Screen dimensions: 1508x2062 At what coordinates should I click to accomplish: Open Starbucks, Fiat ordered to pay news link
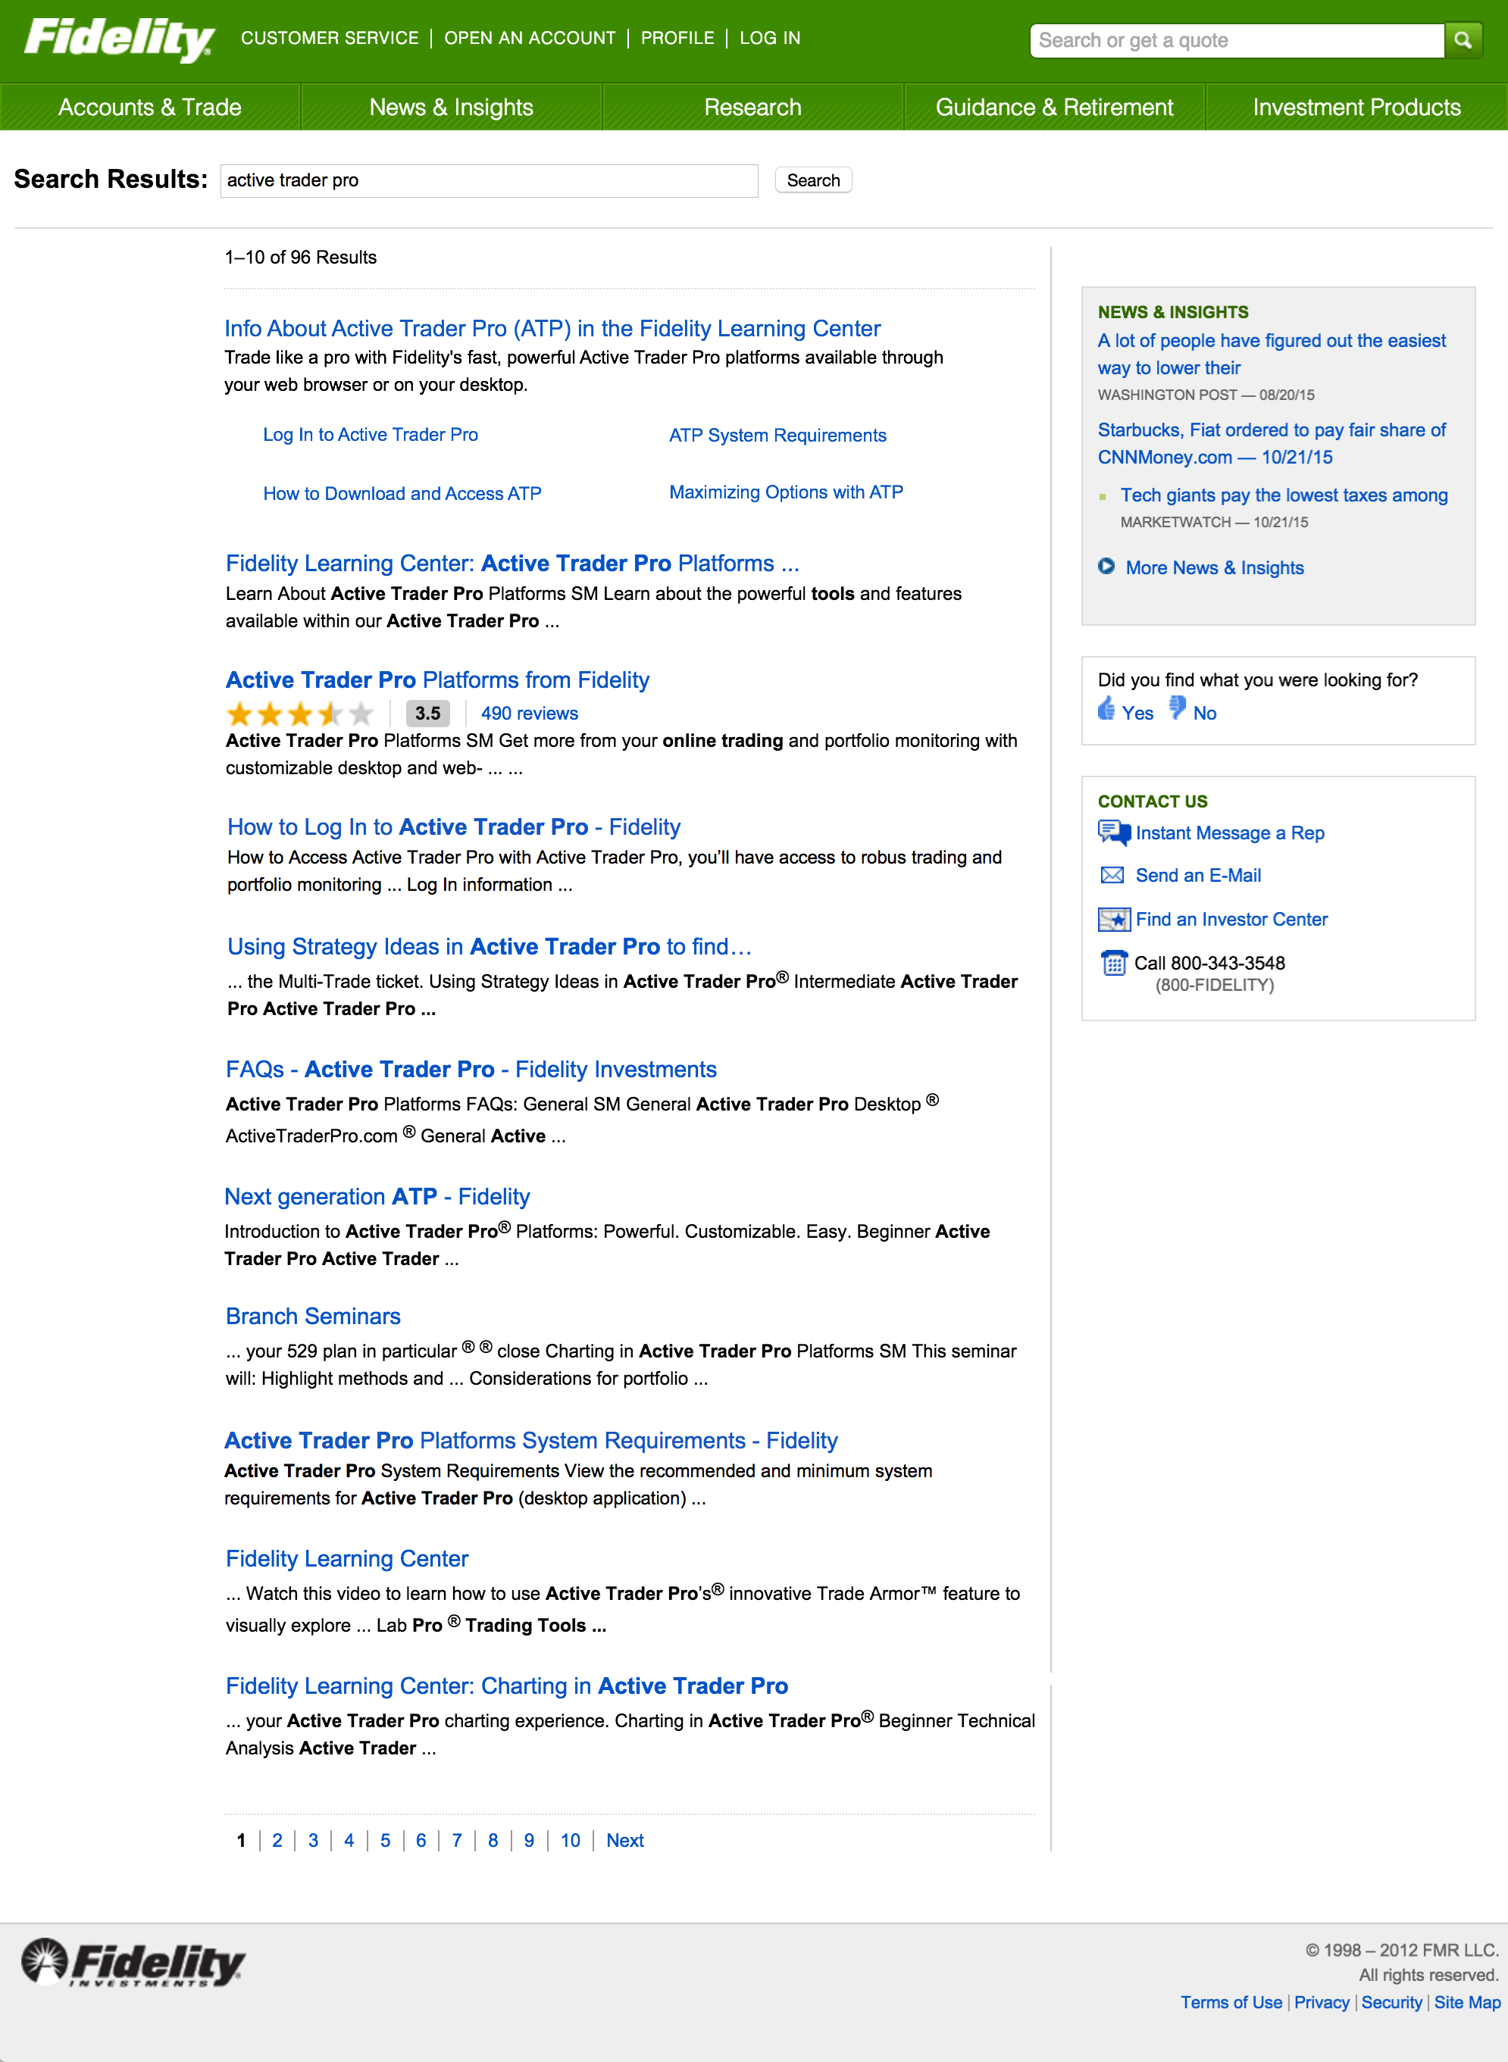click(1272, 443)
